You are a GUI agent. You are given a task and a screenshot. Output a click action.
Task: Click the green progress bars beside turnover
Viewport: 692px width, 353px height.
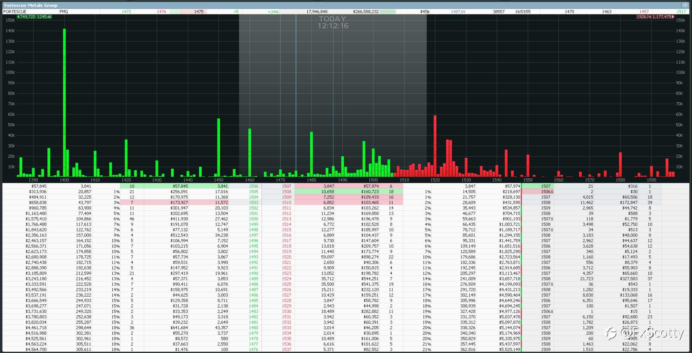pos(387,12)
